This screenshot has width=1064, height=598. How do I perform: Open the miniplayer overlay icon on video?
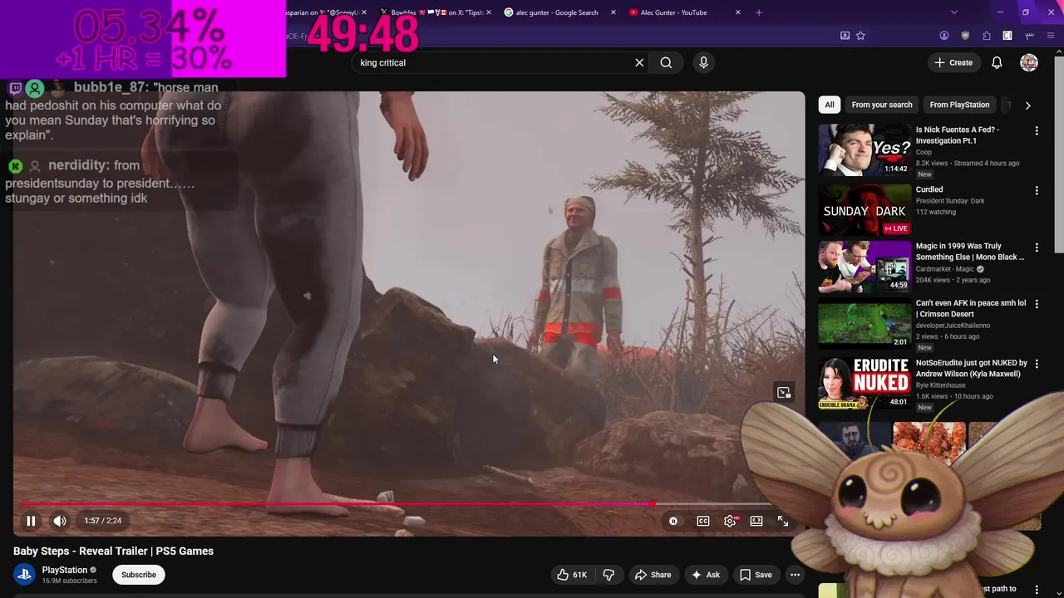784,393
